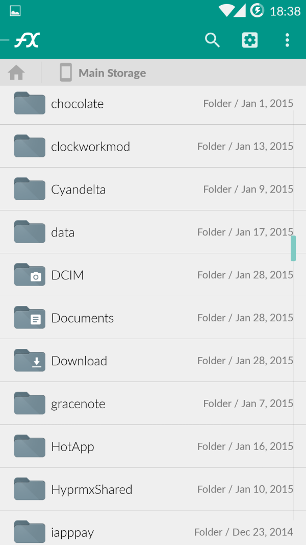Screen dimensions: 306x545
Task: Open the chocolate folder
Action: tap(77, 103)
